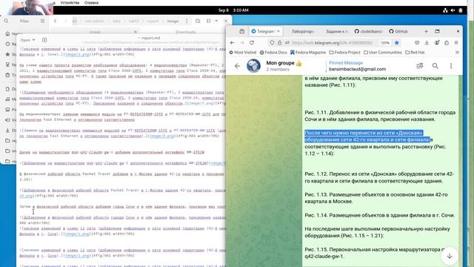474x267 pixels.
Task: Switch to Downloads tab in Files
Action: [x=185, y=32]
